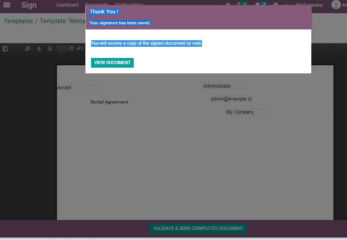Open messages with 18 badge
Screen dimensions: 347x240
(261, 4)
